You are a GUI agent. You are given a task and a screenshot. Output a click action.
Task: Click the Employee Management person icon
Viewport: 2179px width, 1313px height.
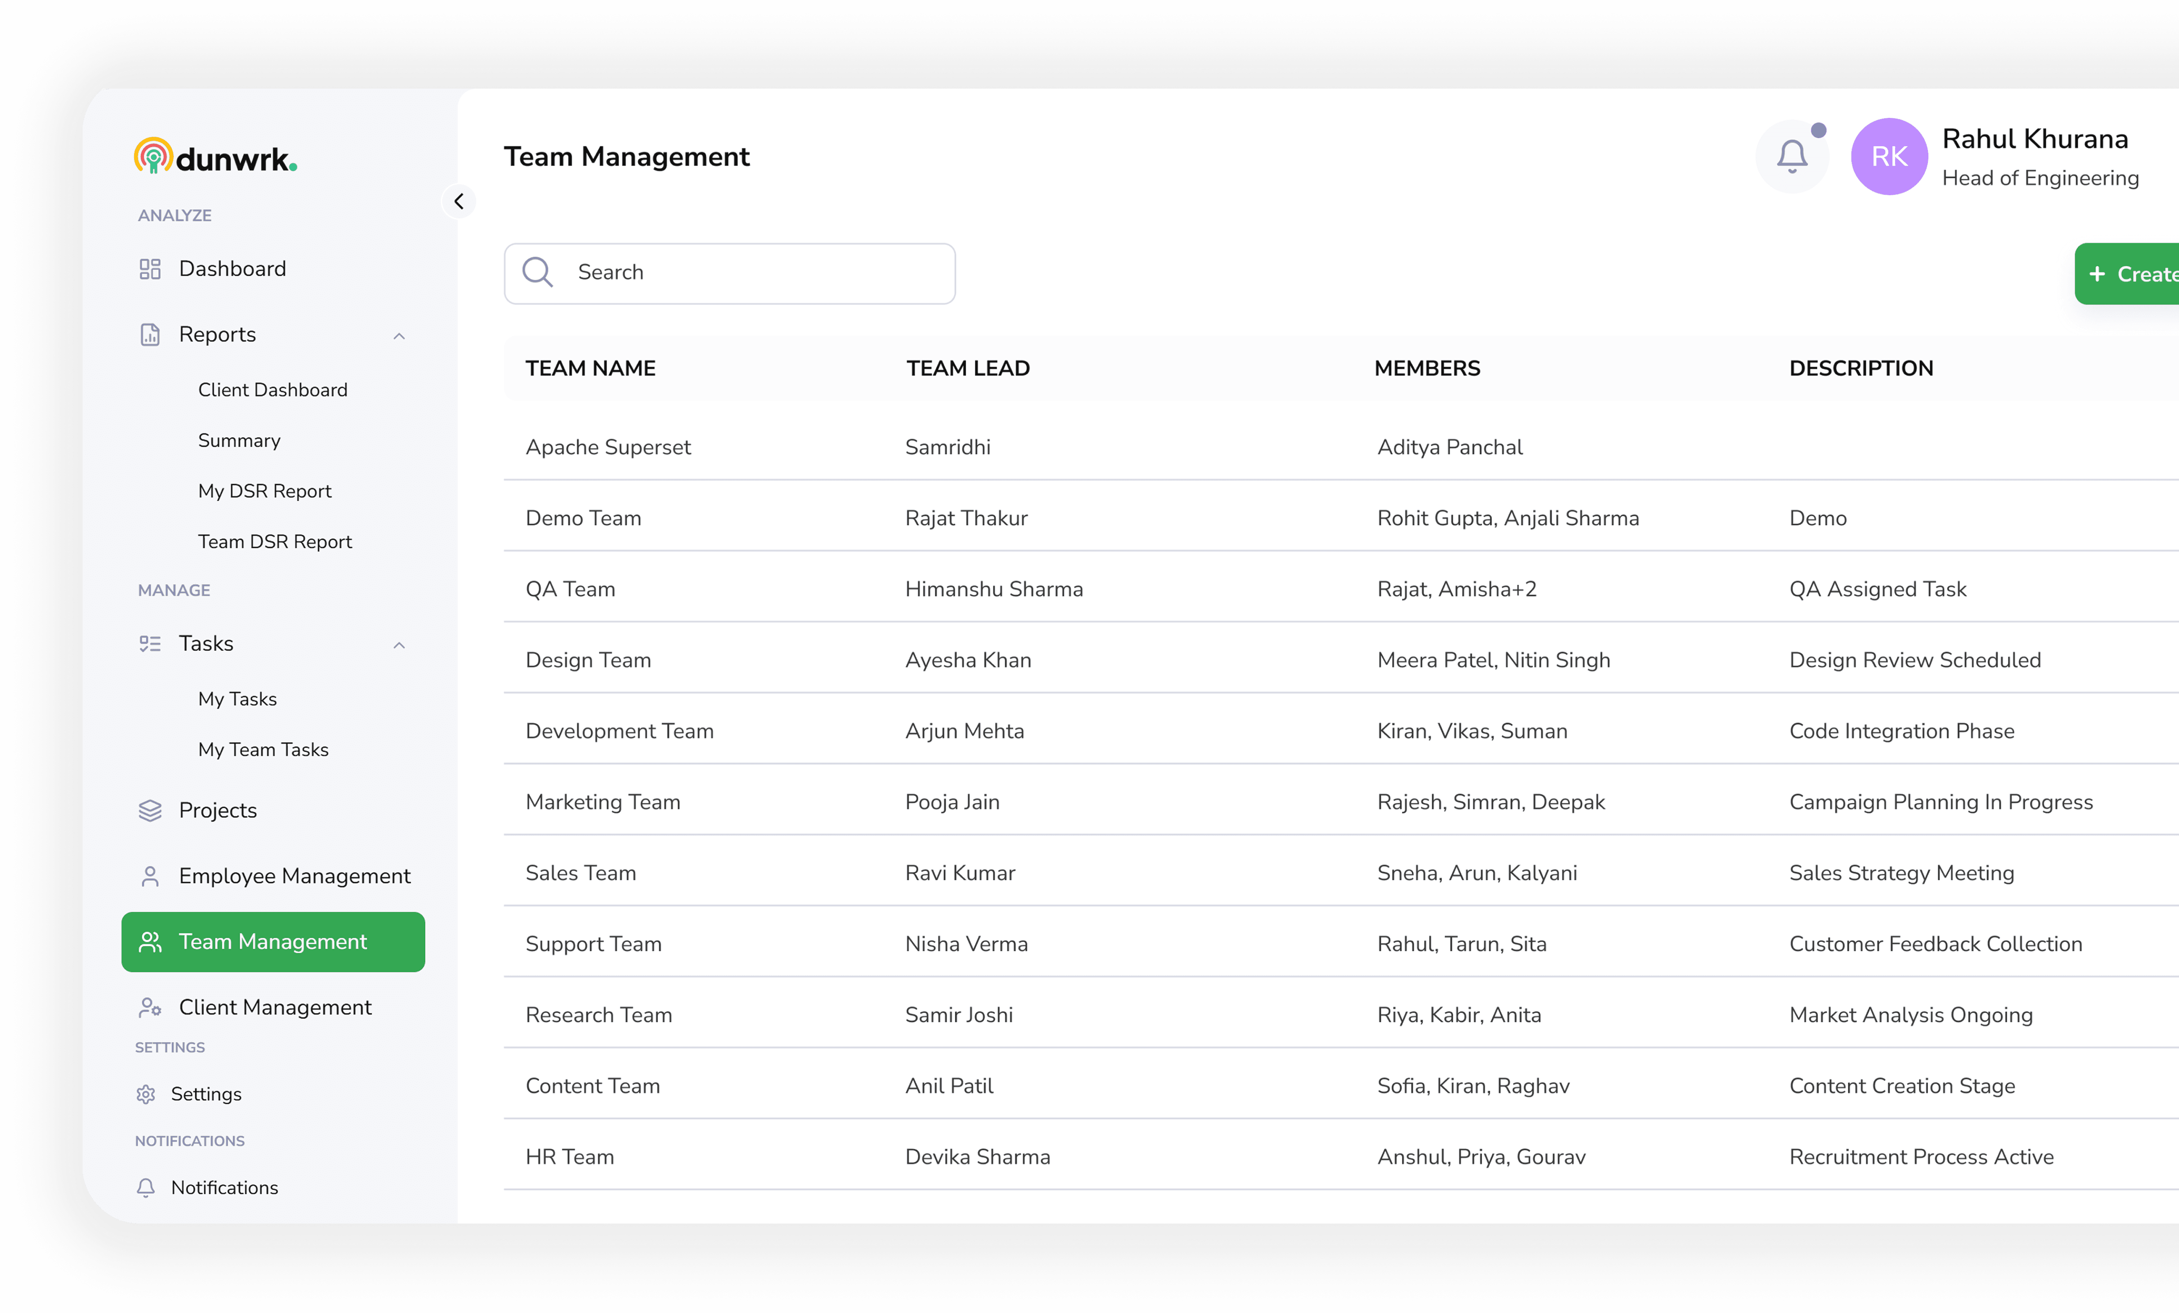[x=149, y=875]
